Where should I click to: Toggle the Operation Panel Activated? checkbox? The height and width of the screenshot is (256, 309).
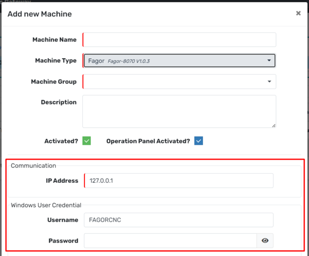tap(199, 141)
